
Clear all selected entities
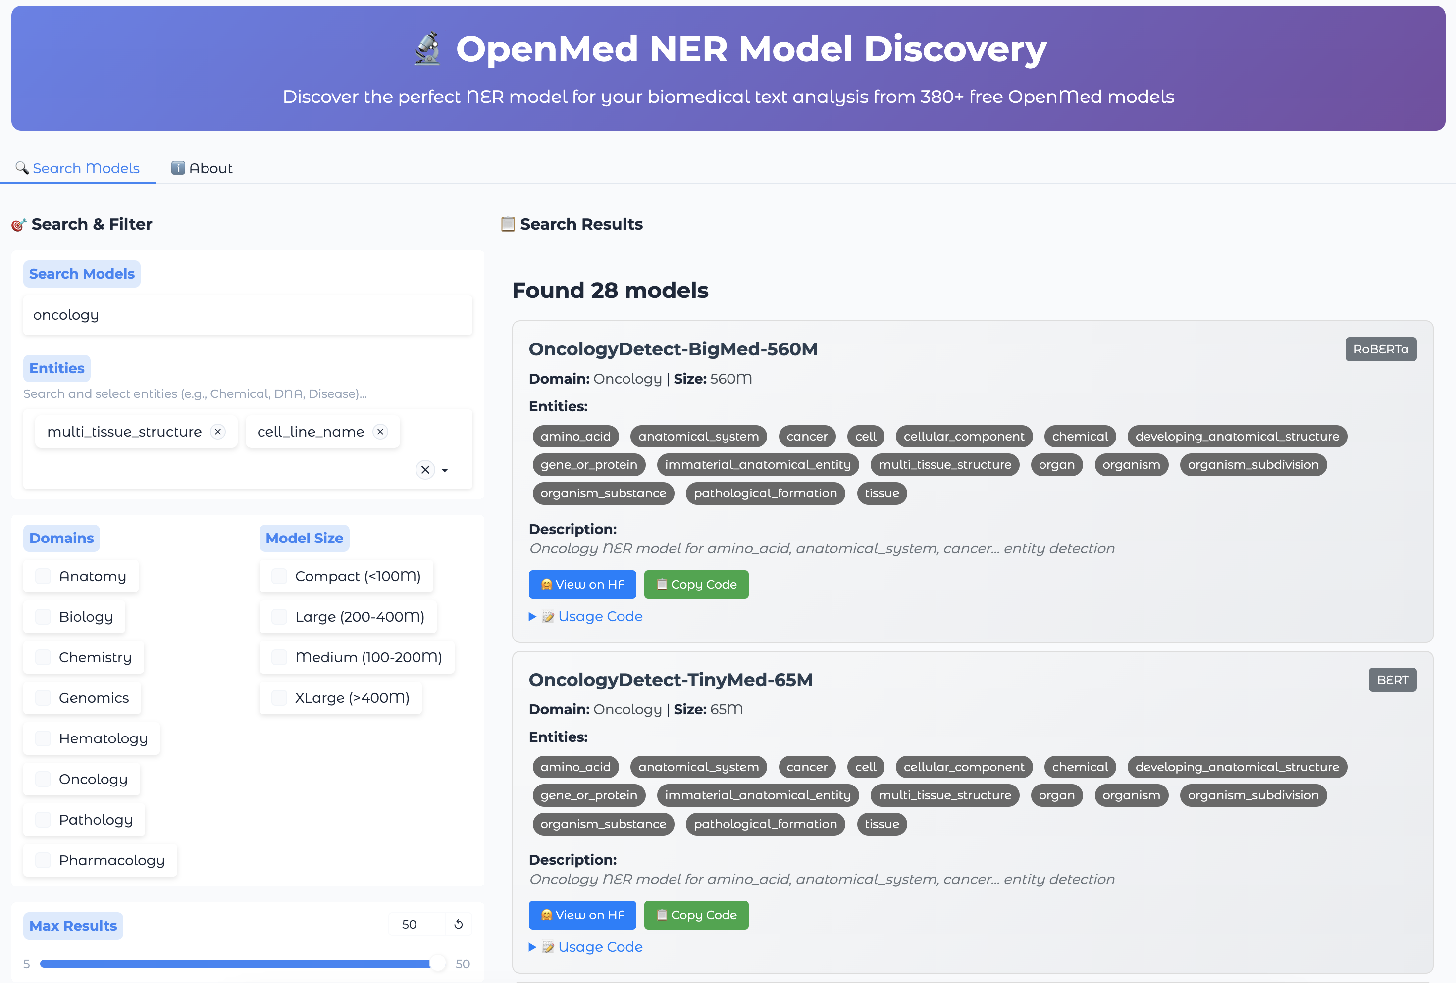point(425,470)
